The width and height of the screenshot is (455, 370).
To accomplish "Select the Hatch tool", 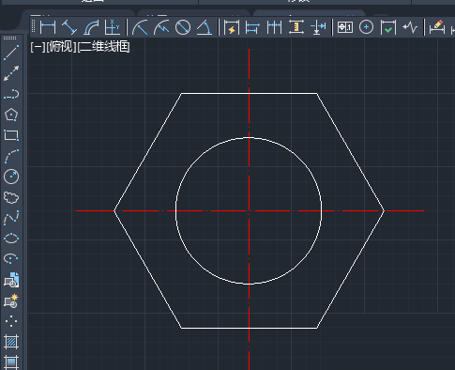I will 11,342.
